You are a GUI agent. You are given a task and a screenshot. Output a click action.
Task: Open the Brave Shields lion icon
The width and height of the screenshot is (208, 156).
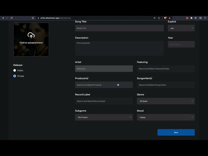tap(165, 18)
